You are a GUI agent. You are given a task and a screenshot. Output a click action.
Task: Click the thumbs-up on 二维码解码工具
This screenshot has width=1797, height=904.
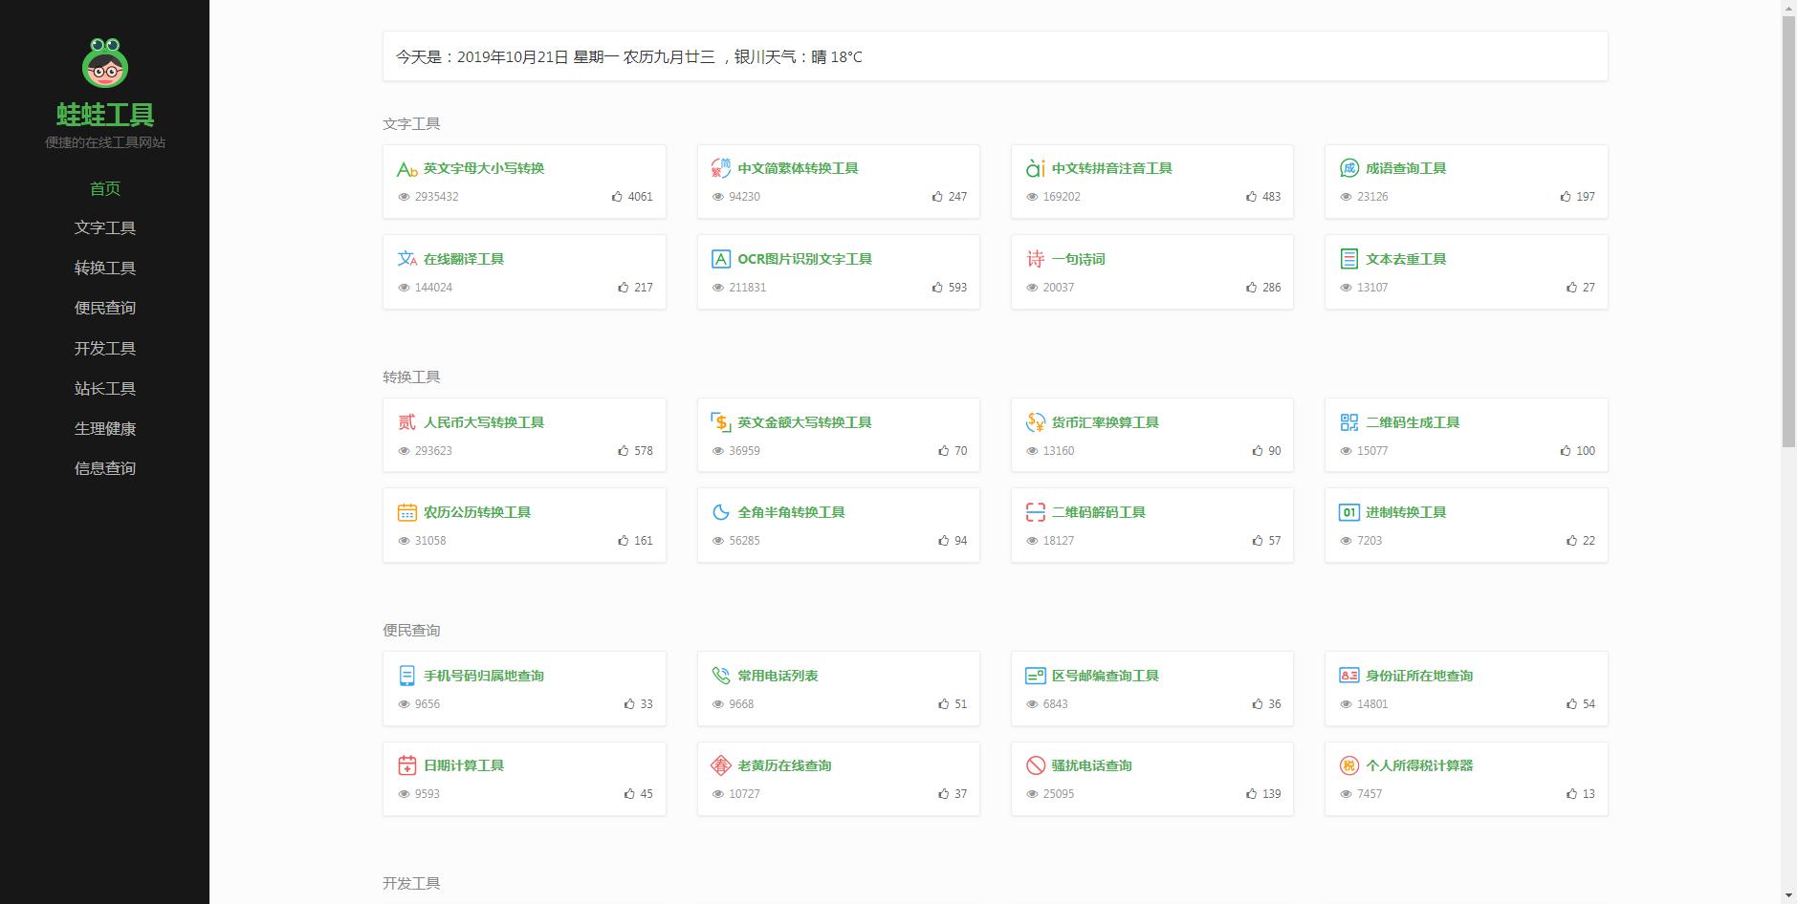coord(1257,541)
